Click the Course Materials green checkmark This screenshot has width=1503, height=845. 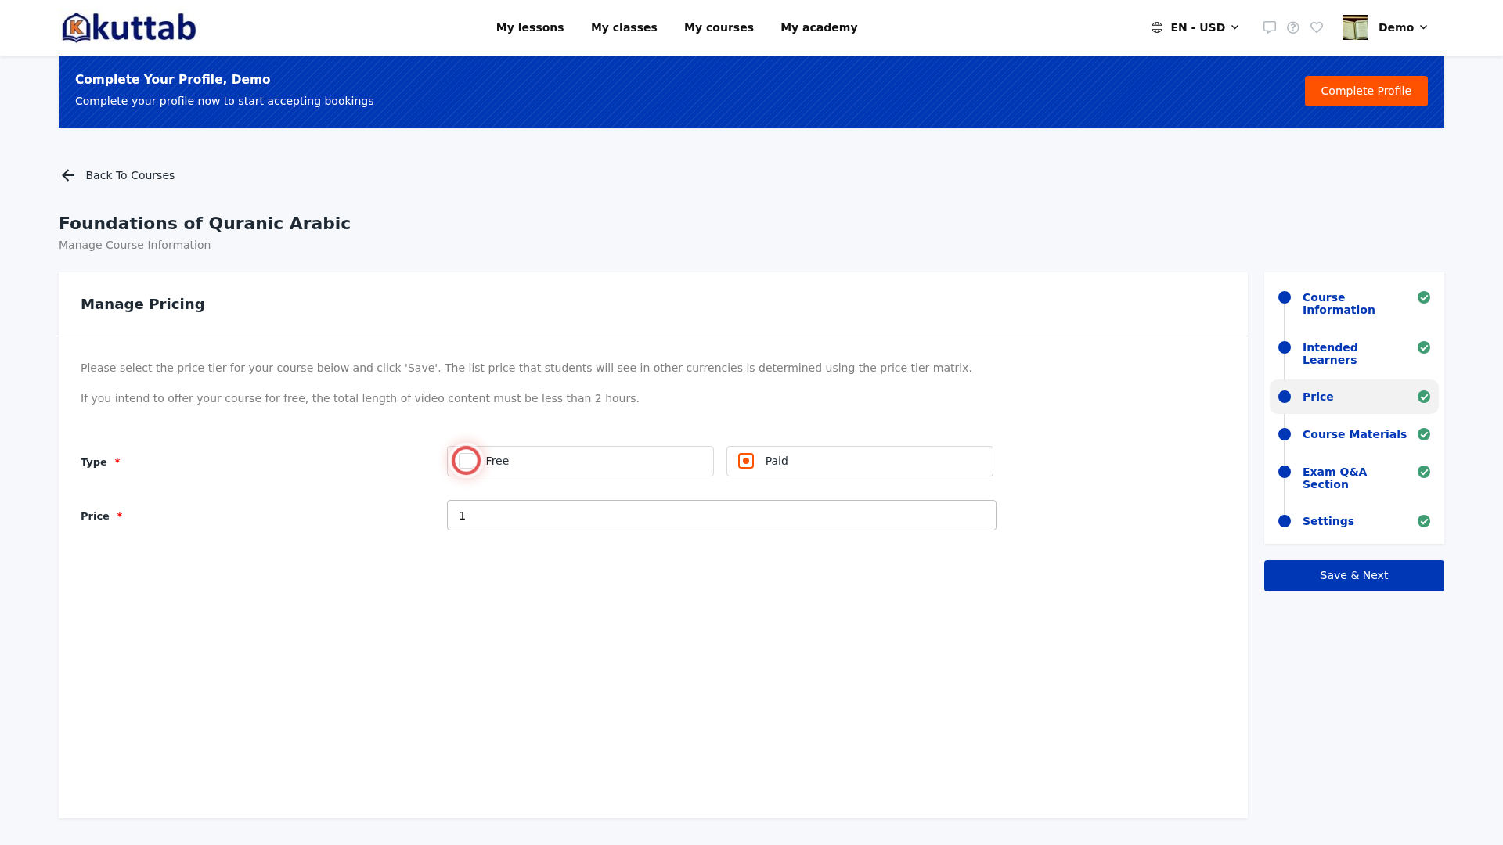point(1424,434)
